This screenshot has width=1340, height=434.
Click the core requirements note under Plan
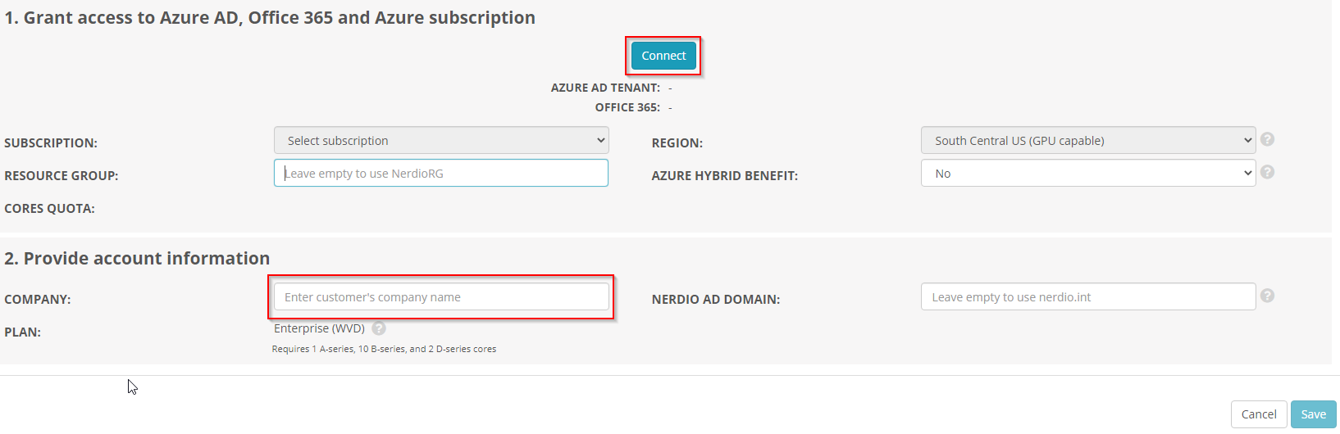384,349
